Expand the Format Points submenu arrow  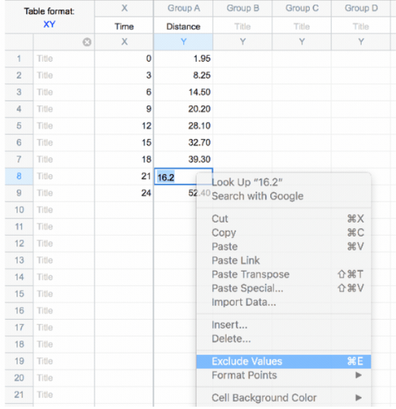pos(359,375)
